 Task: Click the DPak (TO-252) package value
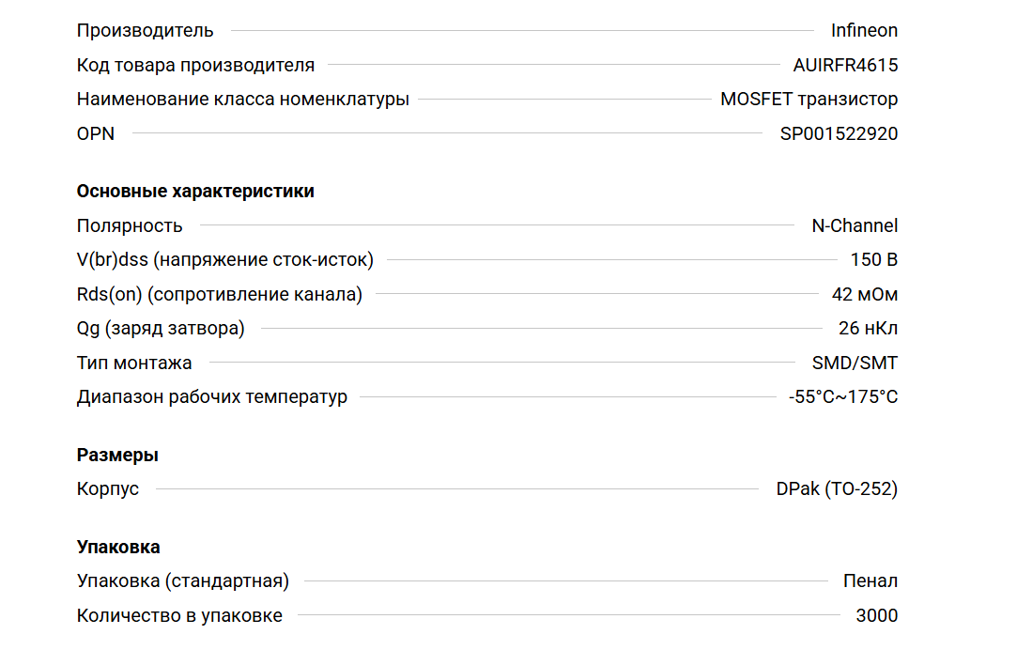[837, 488]
